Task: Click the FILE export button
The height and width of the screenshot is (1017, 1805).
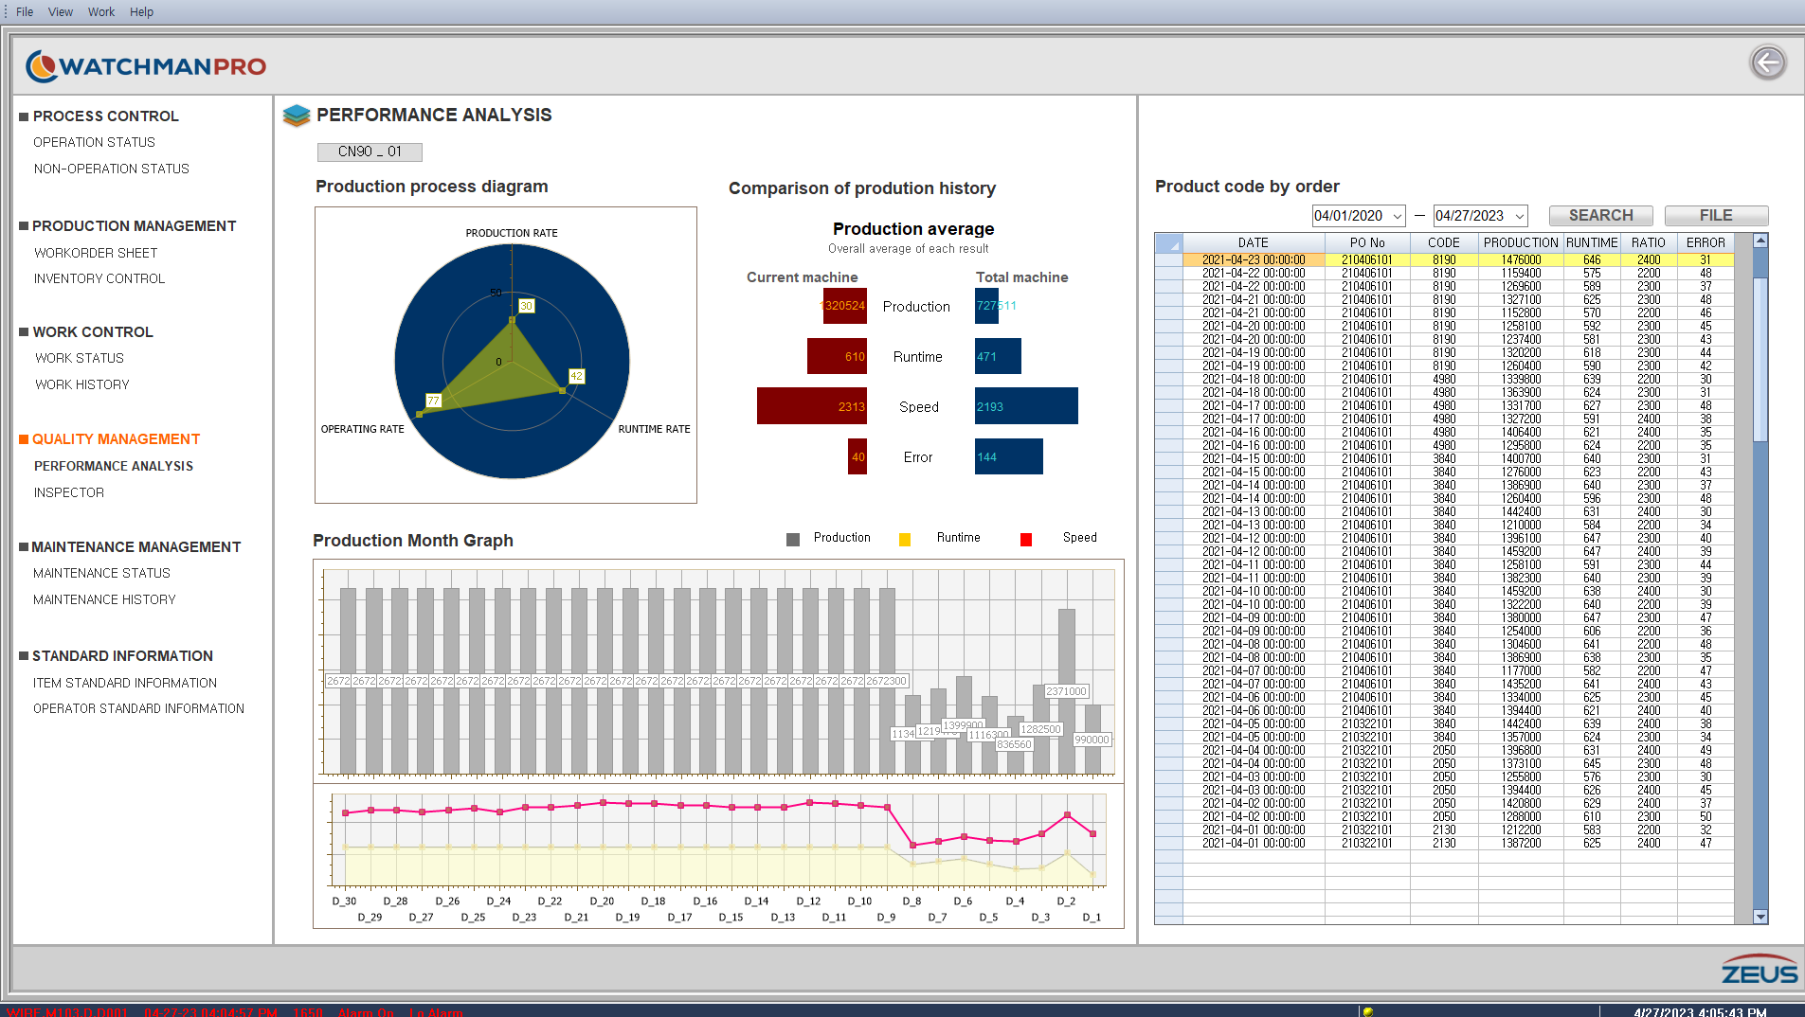Action: [1715, 215]
